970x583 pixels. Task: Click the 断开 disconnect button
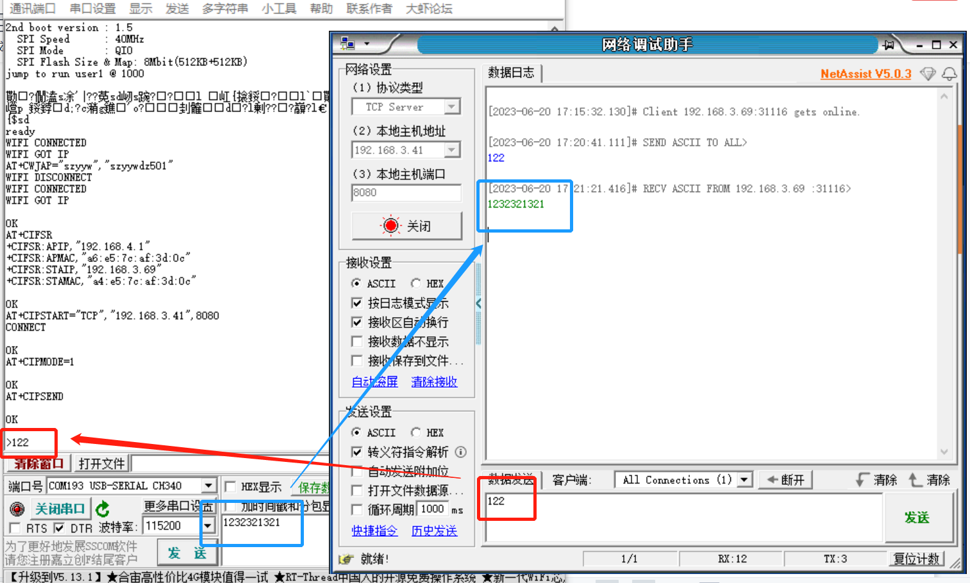click(785, 479)
